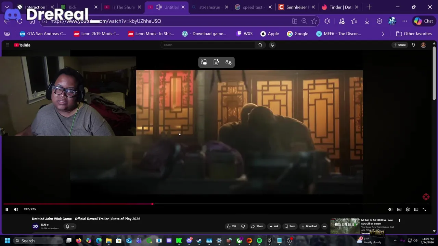This screenshot has width=438, height=246.
Task: Close the Kick tab
Action: coord(96,7)
